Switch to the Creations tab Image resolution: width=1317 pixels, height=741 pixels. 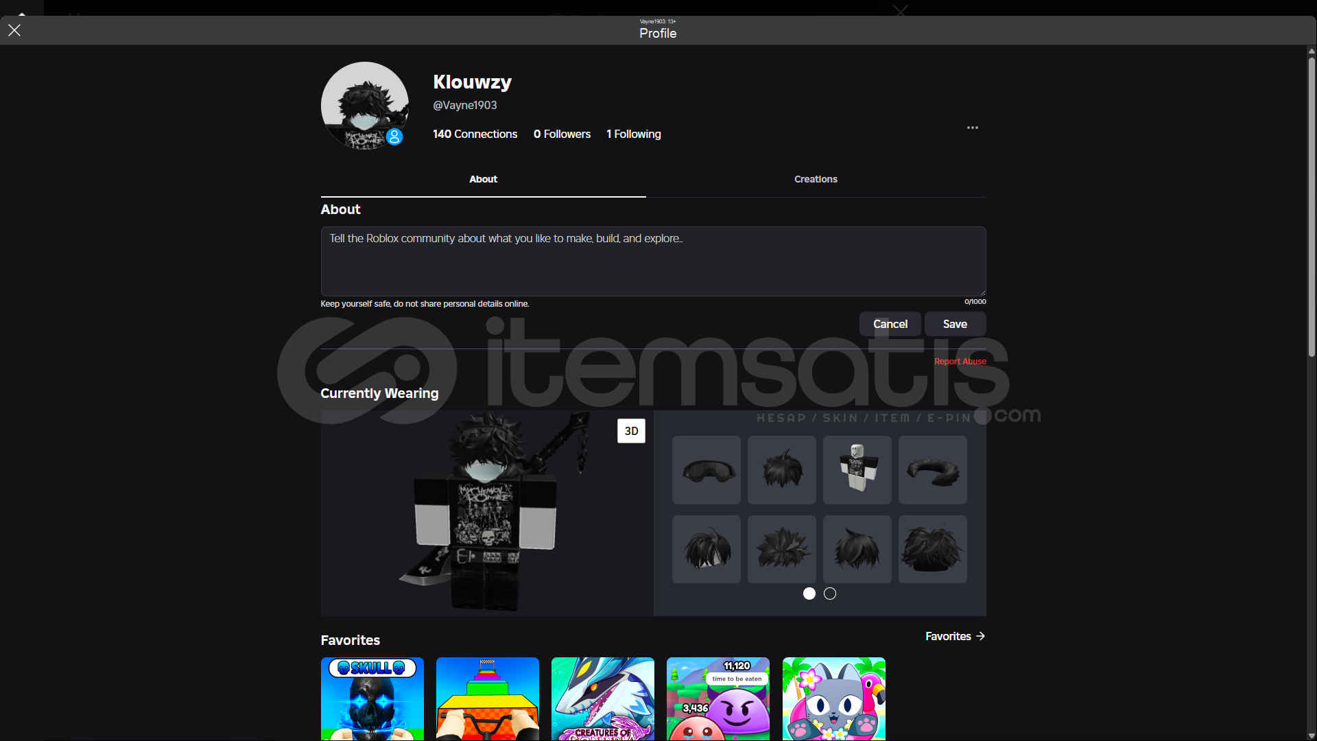[x=816, y=179]
